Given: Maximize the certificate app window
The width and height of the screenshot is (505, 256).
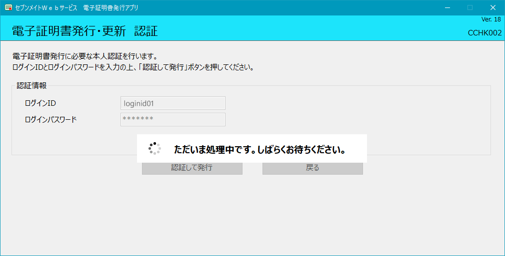Looking at the screenshot, I should pos(470,7).
